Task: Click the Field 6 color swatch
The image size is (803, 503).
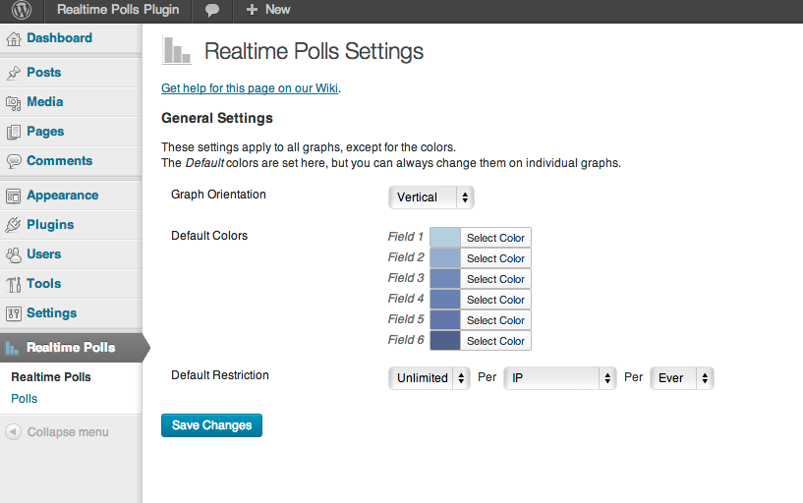Action: point(445,340)
